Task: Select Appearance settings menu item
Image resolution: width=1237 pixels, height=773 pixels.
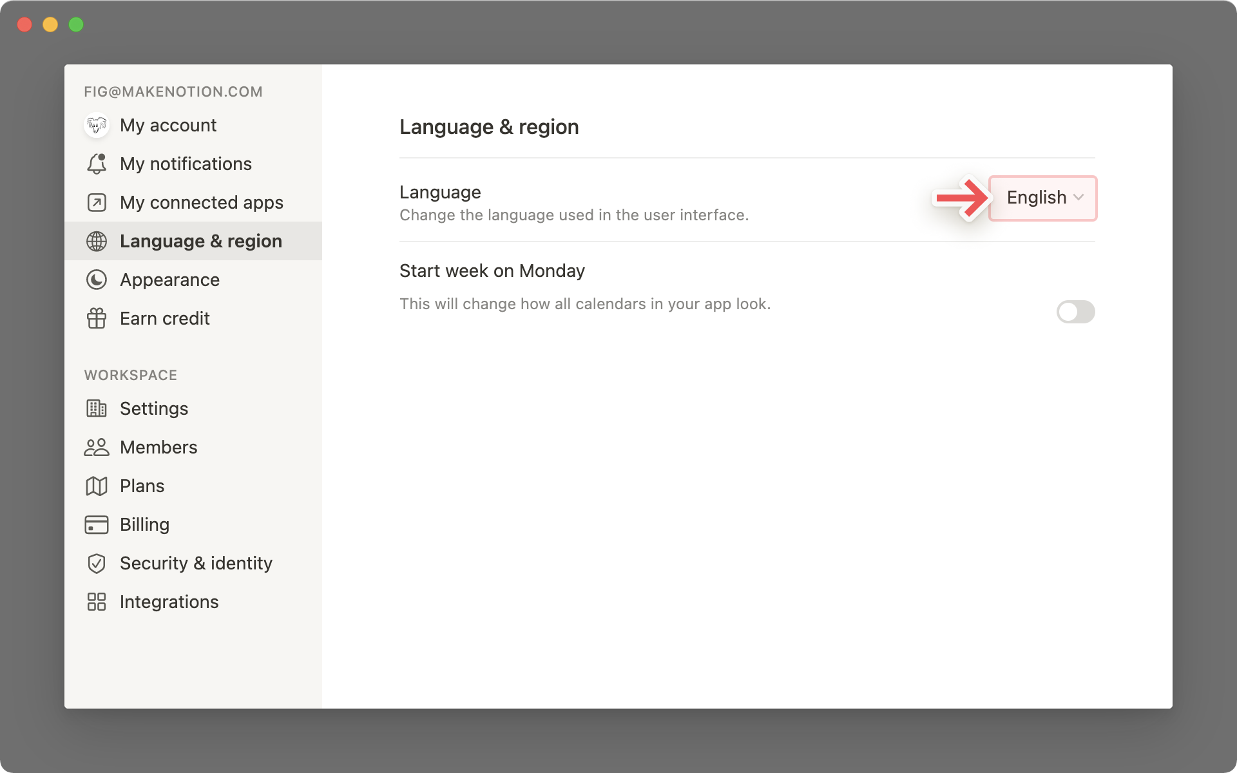Action: (169, 279)
